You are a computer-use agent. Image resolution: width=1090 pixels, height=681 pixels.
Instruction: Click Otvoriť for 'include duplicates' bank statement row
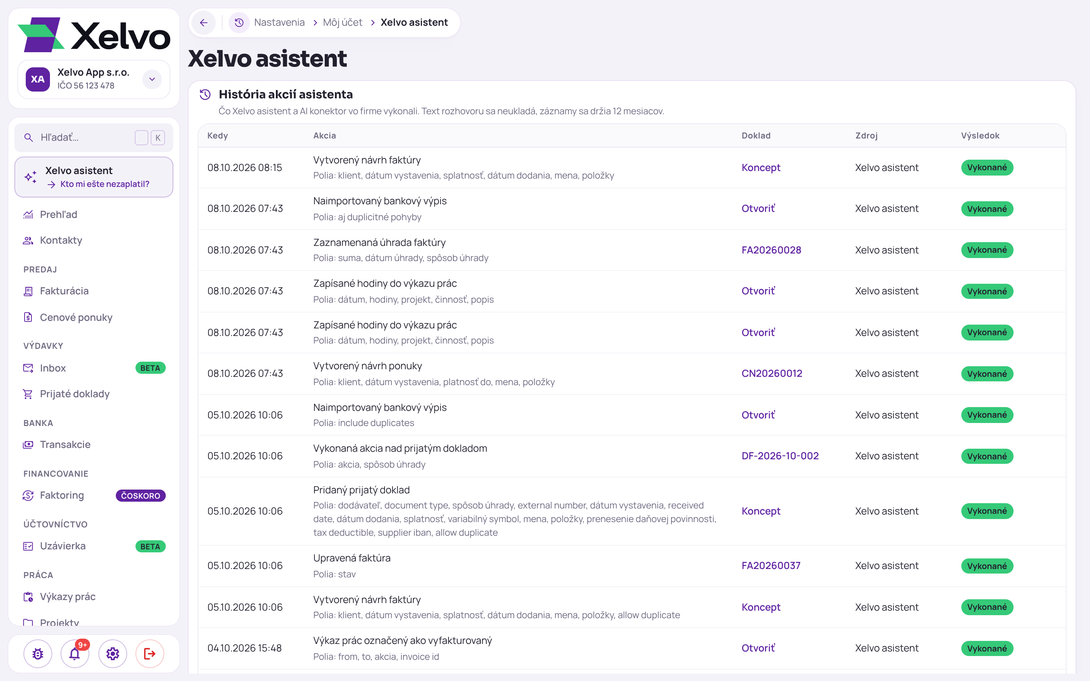click(x=758, y=415)
